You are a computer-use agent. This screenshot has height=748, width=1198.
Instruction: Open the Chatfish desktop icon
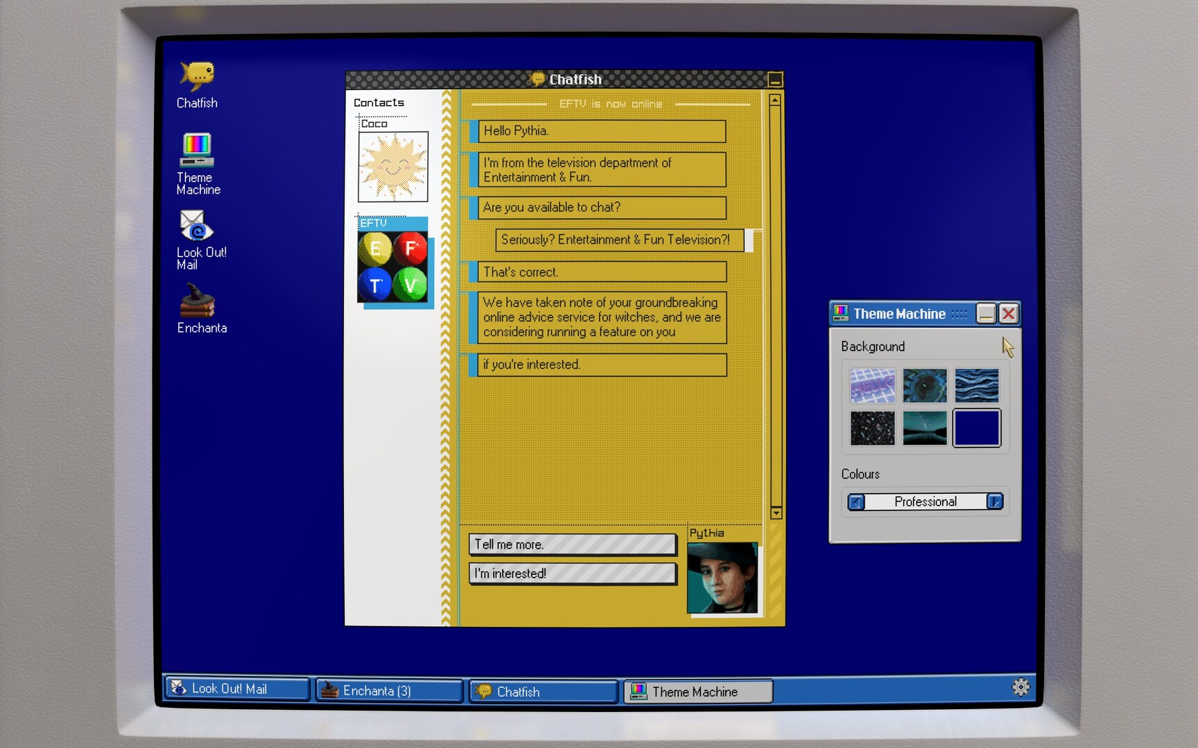coord(197,84)
